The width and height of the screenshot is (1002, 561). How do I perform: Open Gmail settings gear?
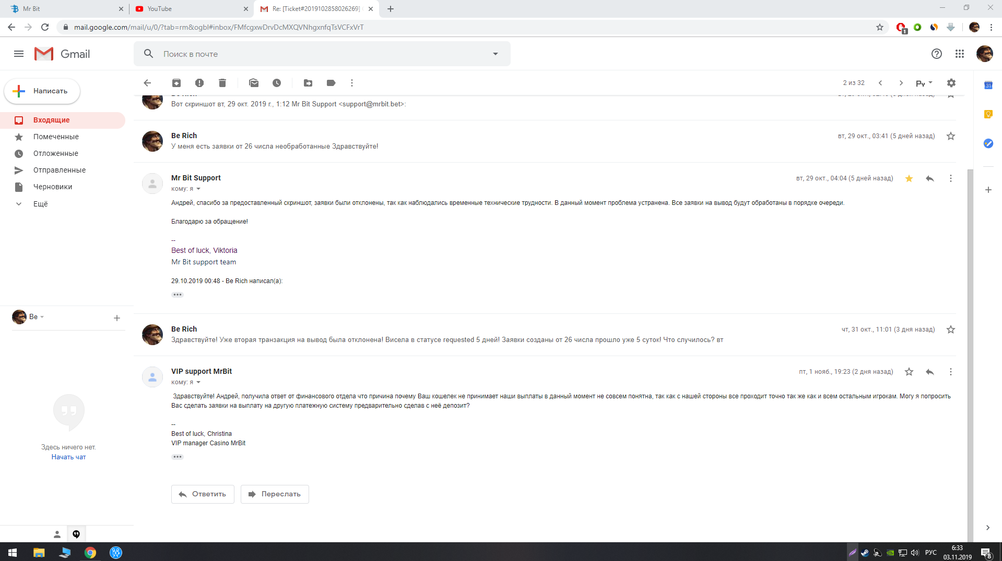pyautogui.click(x=951, y=83)
